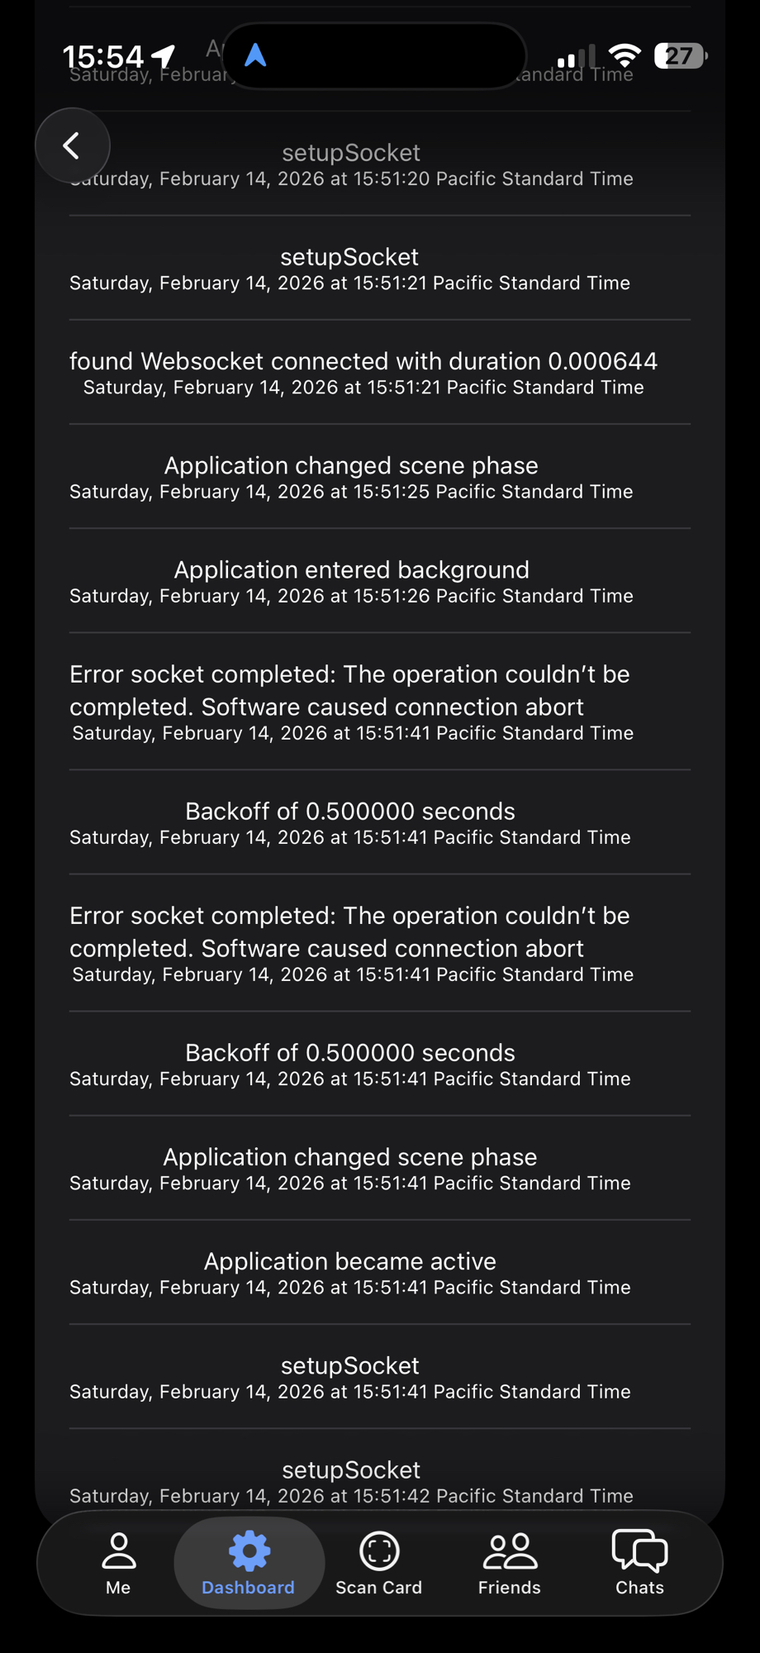This screenshot has height=1653, width=760.
Task: Tap the setupSocket entry at 15:51:42
Action: click(x=351, y=1481)
